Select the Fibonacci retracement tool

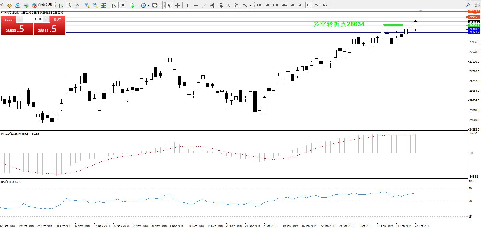(220, 5)
